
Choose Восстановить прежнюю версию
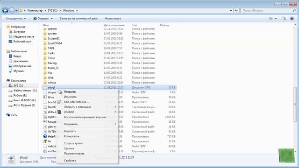[87, 117]
